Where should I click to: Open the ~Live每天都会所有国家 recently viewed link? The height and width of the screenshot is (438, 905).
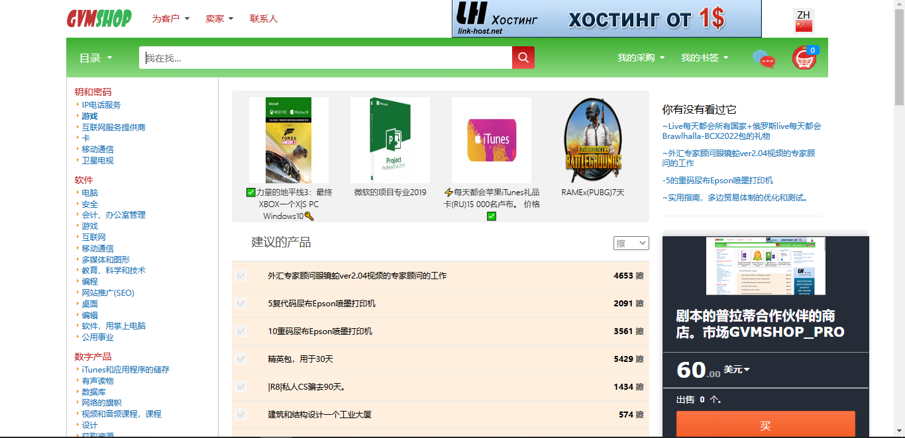click(741, 131)
